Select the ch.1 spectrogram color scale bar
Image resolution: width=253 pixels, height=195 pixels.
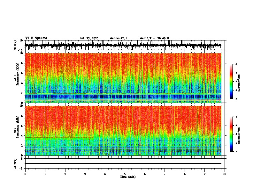pos(231,82)
